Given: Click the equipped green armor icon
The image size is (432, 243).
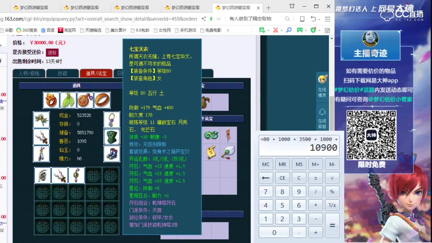Looking at the screenshot, I should pos(112,137).
